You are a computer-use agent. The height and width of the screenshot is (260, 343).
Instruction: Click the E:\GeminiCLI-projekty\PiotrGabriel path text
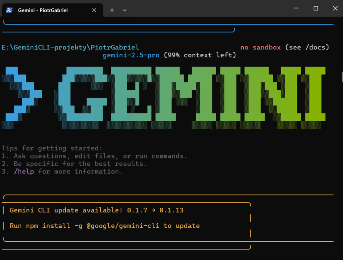point(70,48)
